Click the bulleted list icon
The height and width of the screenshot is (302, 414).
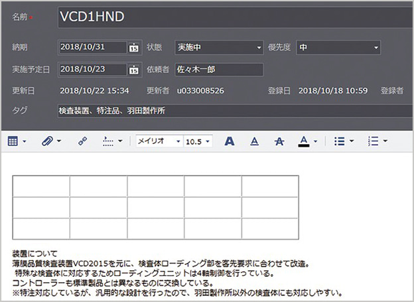(339, 141)
